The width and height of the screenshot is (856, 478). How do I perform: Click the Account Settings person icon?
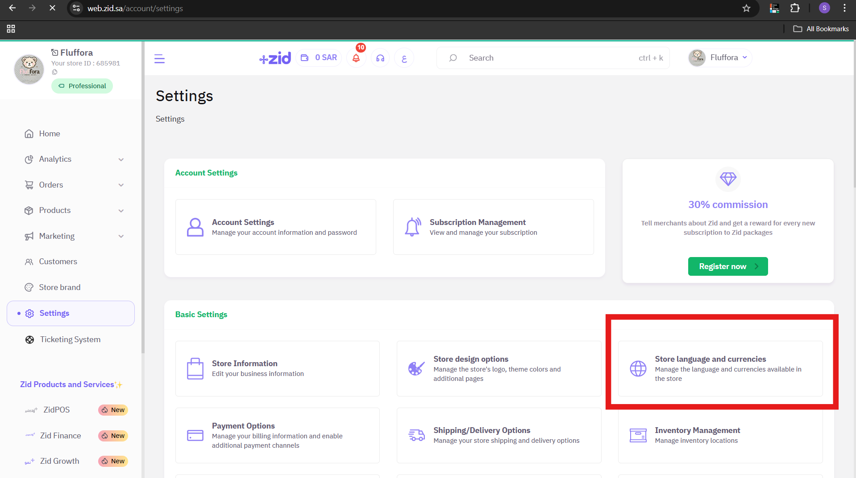pyautogui.click(x=195, y=227)
